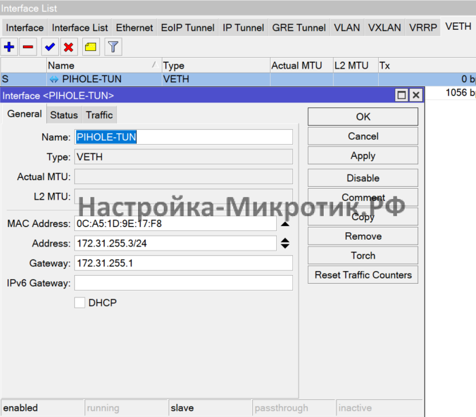
Task: Click the blue plus Add button
Action: click(9, 47)
